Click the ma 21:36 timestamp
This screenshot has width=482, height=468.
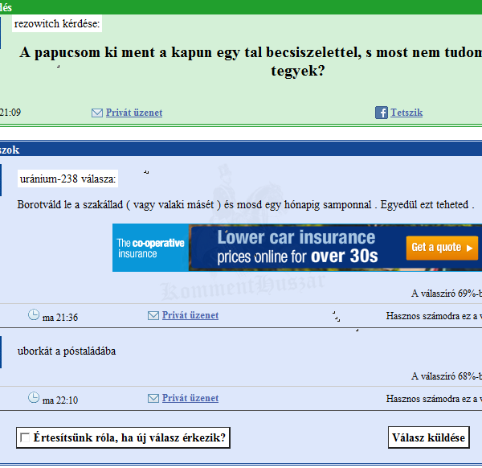point(60,318)
